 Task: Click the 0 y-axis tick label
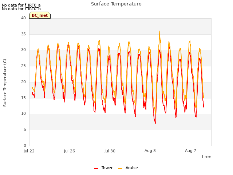pos(25,145)
